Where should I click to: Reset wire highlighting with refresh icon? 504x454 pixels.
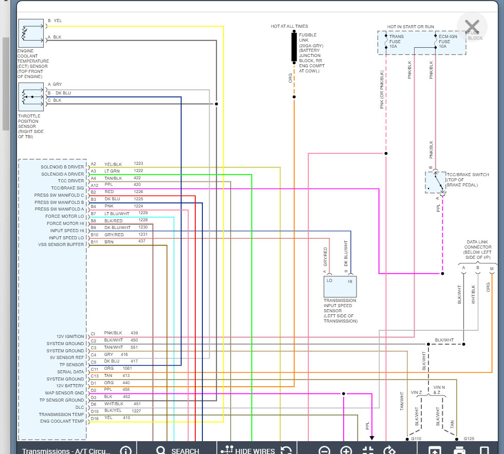[286, 450]
